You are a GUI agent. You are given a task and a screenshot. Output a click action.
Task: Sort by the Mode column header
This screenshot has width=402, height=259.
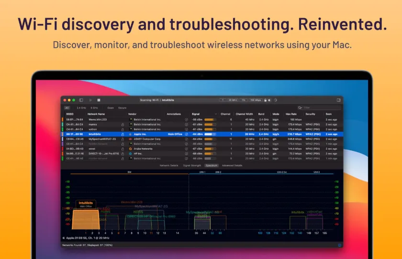tap(276, 114)
